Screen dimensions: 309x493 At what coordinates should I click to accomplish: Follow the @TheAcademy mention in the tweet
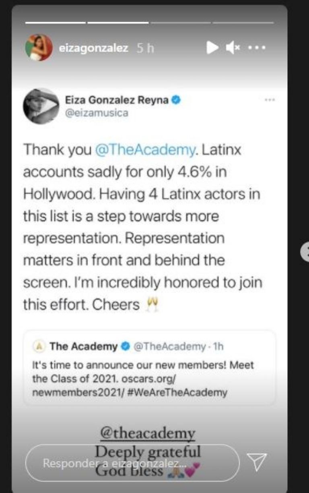[145, 150]
